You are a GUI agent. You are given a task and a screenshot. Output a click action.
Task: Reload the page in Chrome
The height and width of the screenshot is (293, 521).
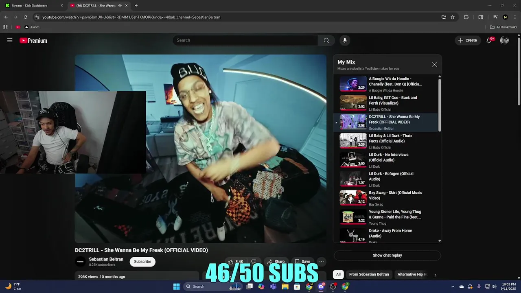tap(25, 17)
